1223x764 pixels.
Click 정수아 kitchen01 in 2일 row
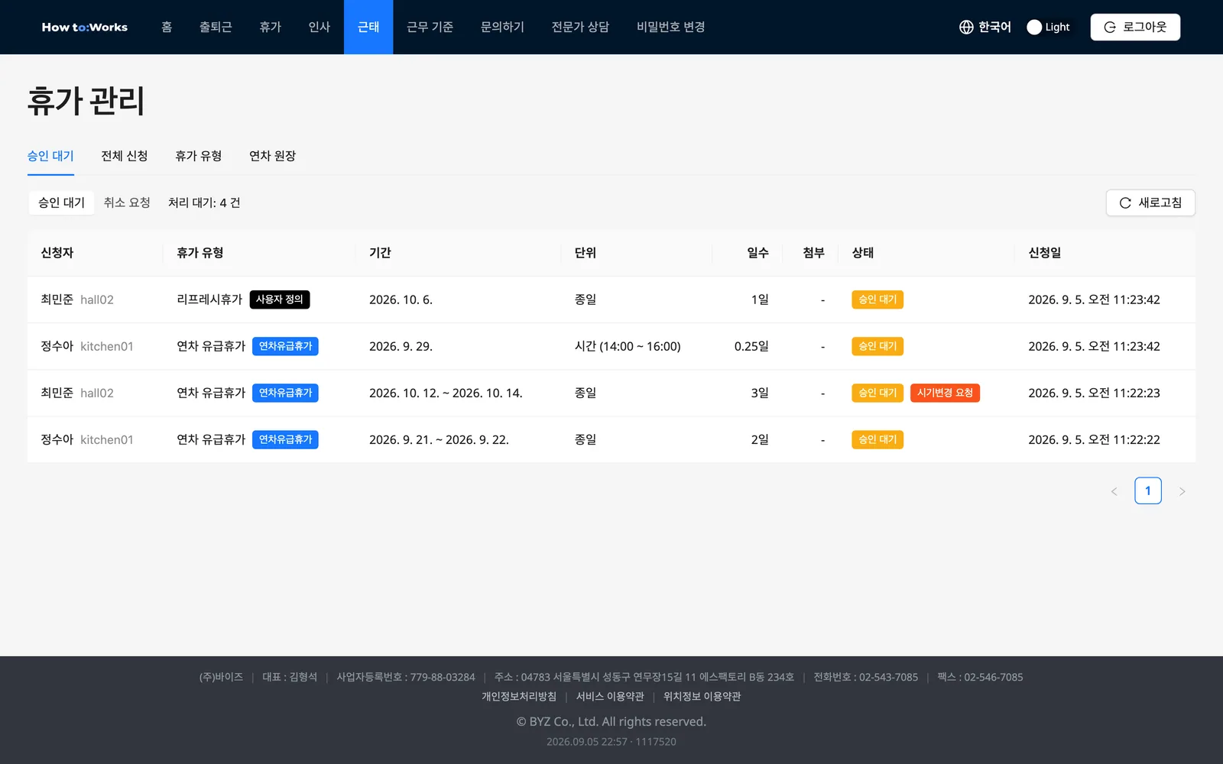point(87,439)
